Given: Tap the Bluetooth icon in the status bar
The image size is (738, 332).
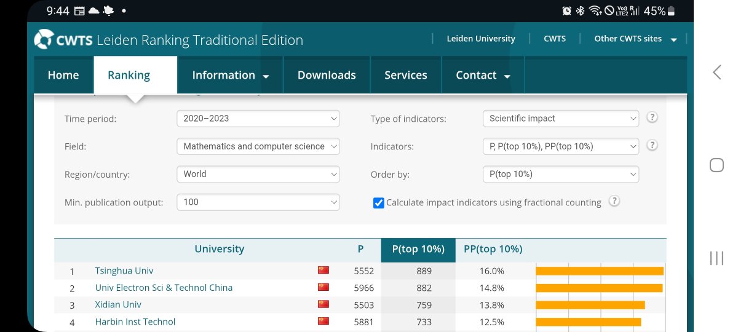Looking at the screenshot, I should [x=580, y=10].
